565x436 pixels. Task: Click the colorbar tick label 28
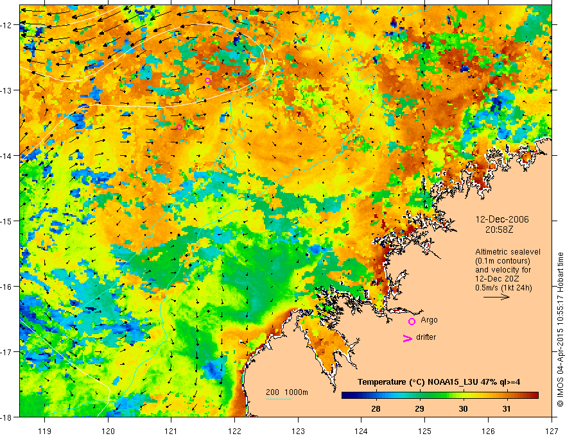(x=376, y=409)
